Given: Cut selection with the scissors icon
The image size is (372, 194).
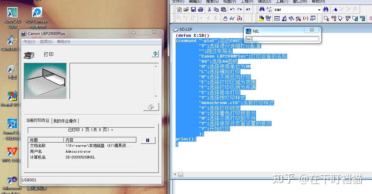Looking at the screenshot, I should 209,9.
